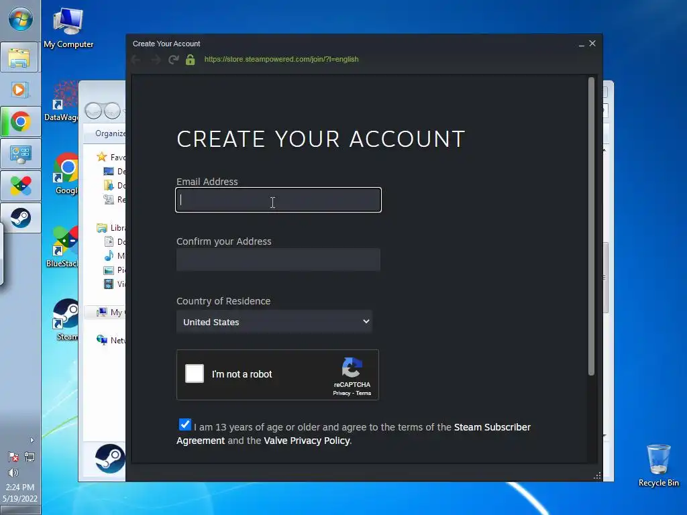Click the network tray icon
This screenshot has width=687, height=515.
[x=30, y=457]
